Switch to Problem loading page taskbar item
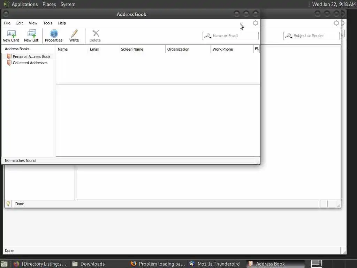 coord(158,264)
